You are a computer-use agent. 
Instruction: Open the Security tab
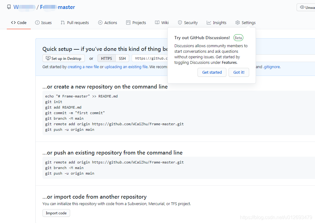pos(188,23)
